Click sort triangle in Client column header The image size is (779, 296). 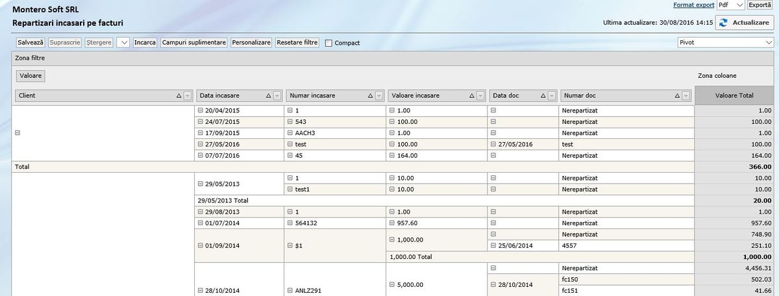[179, 95]
